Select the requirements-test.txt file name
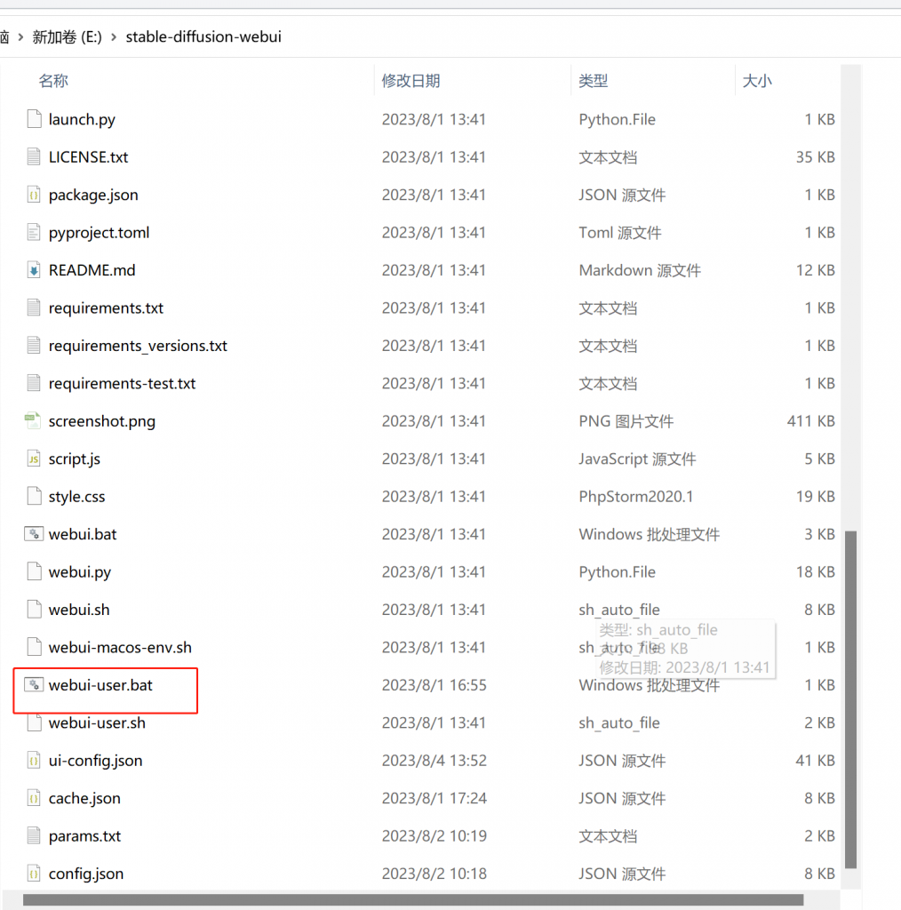 pyautogui.click(x=123, y=384)
